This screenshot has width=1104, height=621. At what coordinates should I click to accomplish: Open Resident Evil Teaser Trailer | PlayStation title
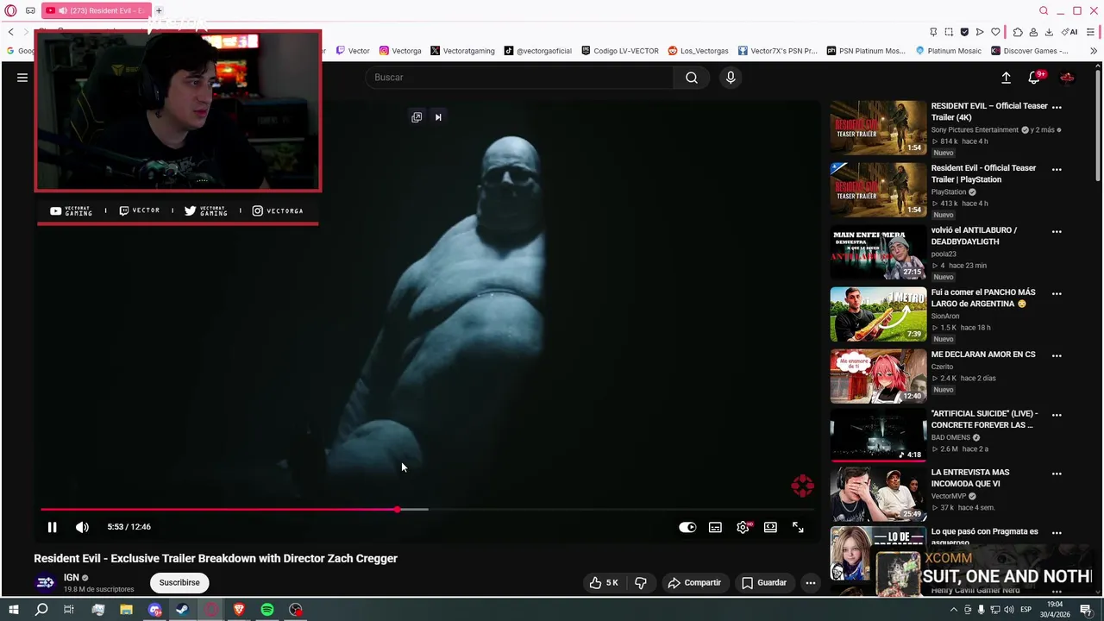[983, 174]
